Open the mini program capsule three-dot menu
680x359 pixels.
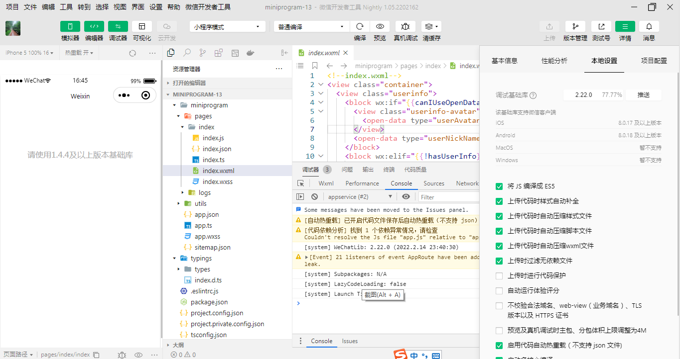tap(124, 95)
